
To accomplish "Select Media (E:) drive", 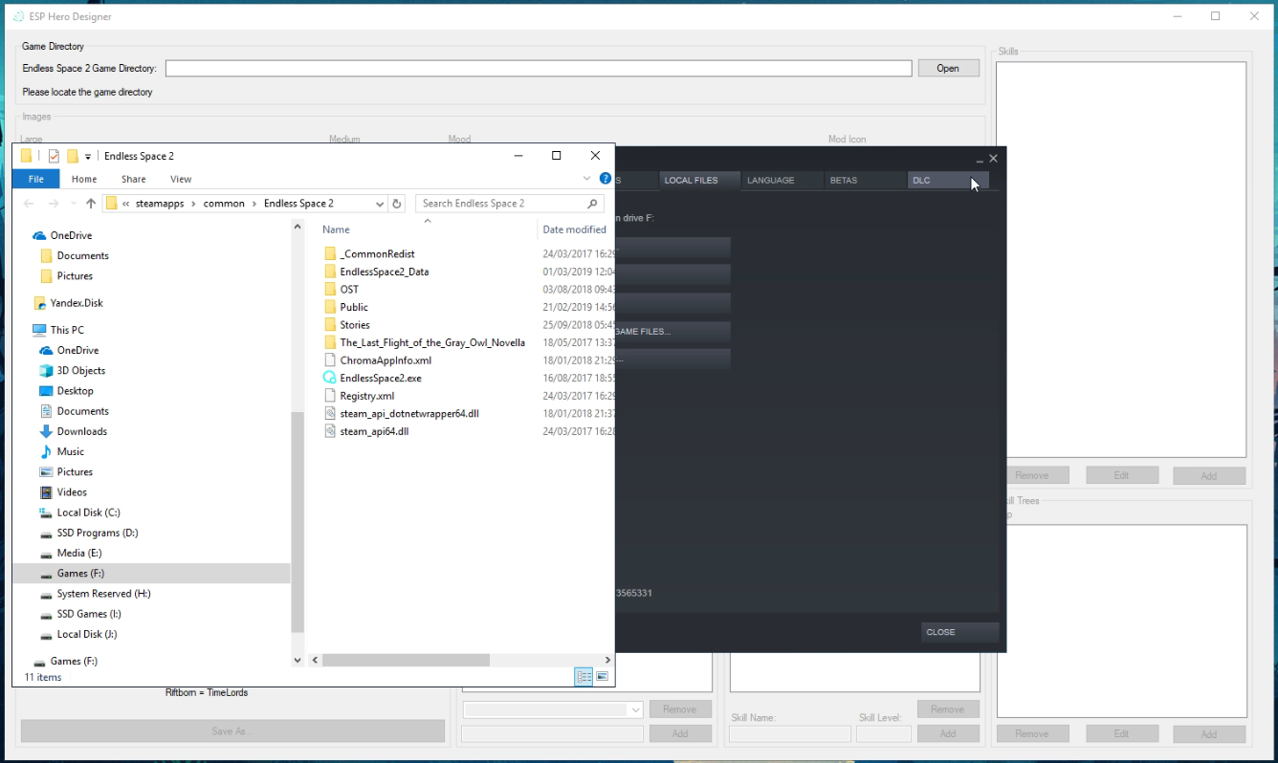I will tap(79, 553).
